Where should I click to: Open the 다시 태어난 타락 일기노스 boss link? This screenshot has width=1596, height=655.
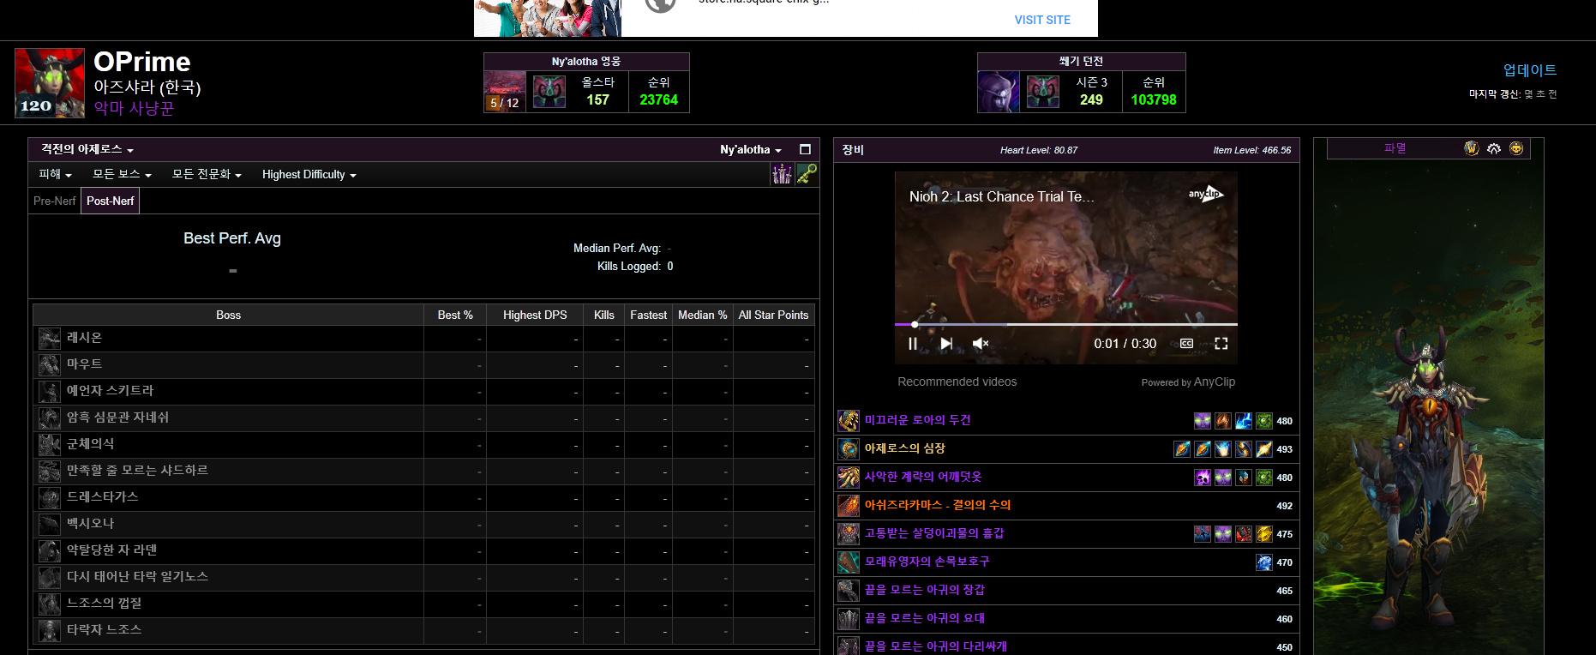(x=138, y=576)
